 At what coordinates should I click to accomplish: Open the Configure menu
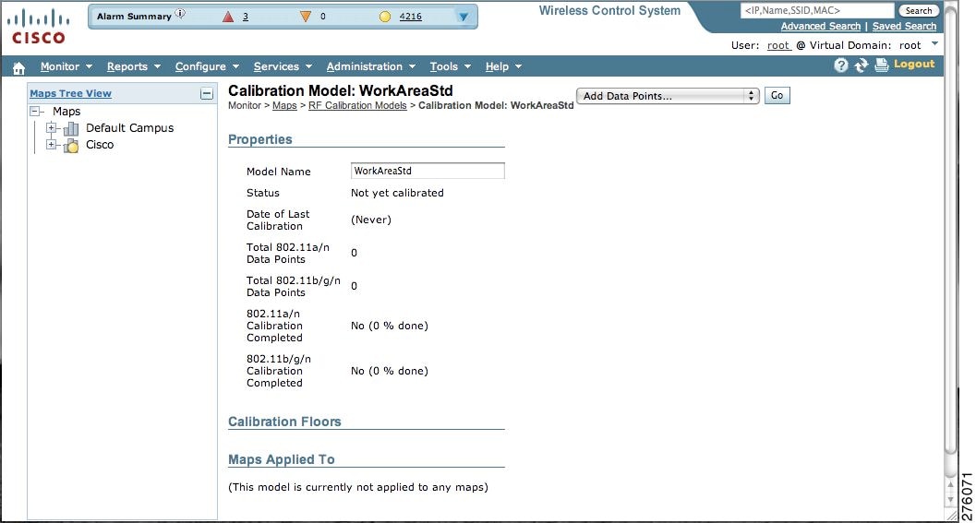(207, 66)
